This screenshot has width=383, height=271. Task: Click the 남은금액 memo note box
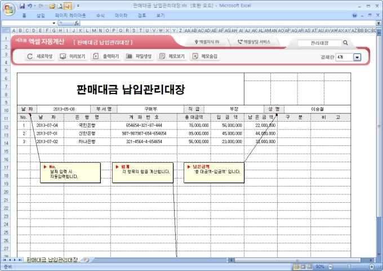click(214, 173)
